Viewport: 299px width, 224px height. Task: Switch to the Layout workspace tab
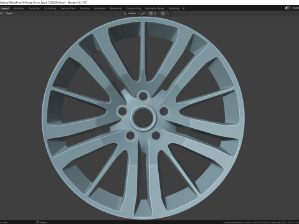click(5, 9)
